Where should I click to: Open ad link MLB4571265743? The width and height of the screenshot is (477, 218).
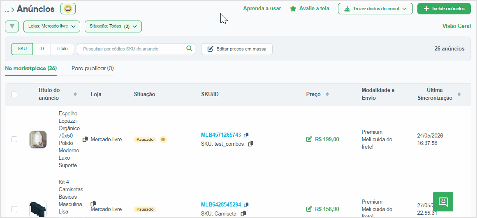coord(221,135)
